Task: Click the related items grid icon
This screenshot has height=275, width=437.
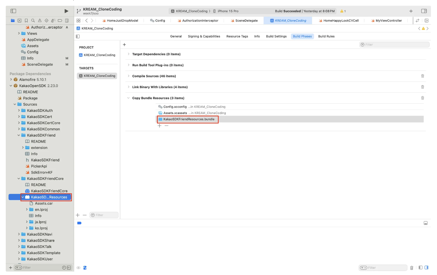Action: pos(78,21)
